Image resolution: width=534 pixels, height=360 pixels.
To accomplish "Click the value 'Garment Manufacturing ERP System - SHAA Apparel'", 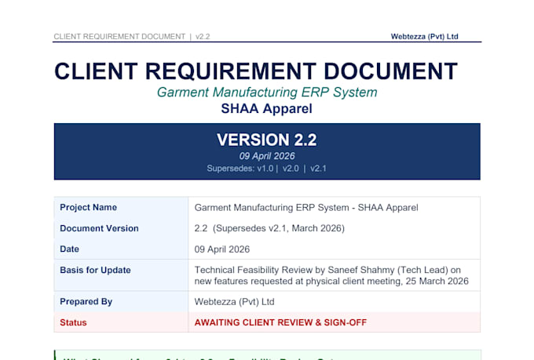I will tap(306, 208).
